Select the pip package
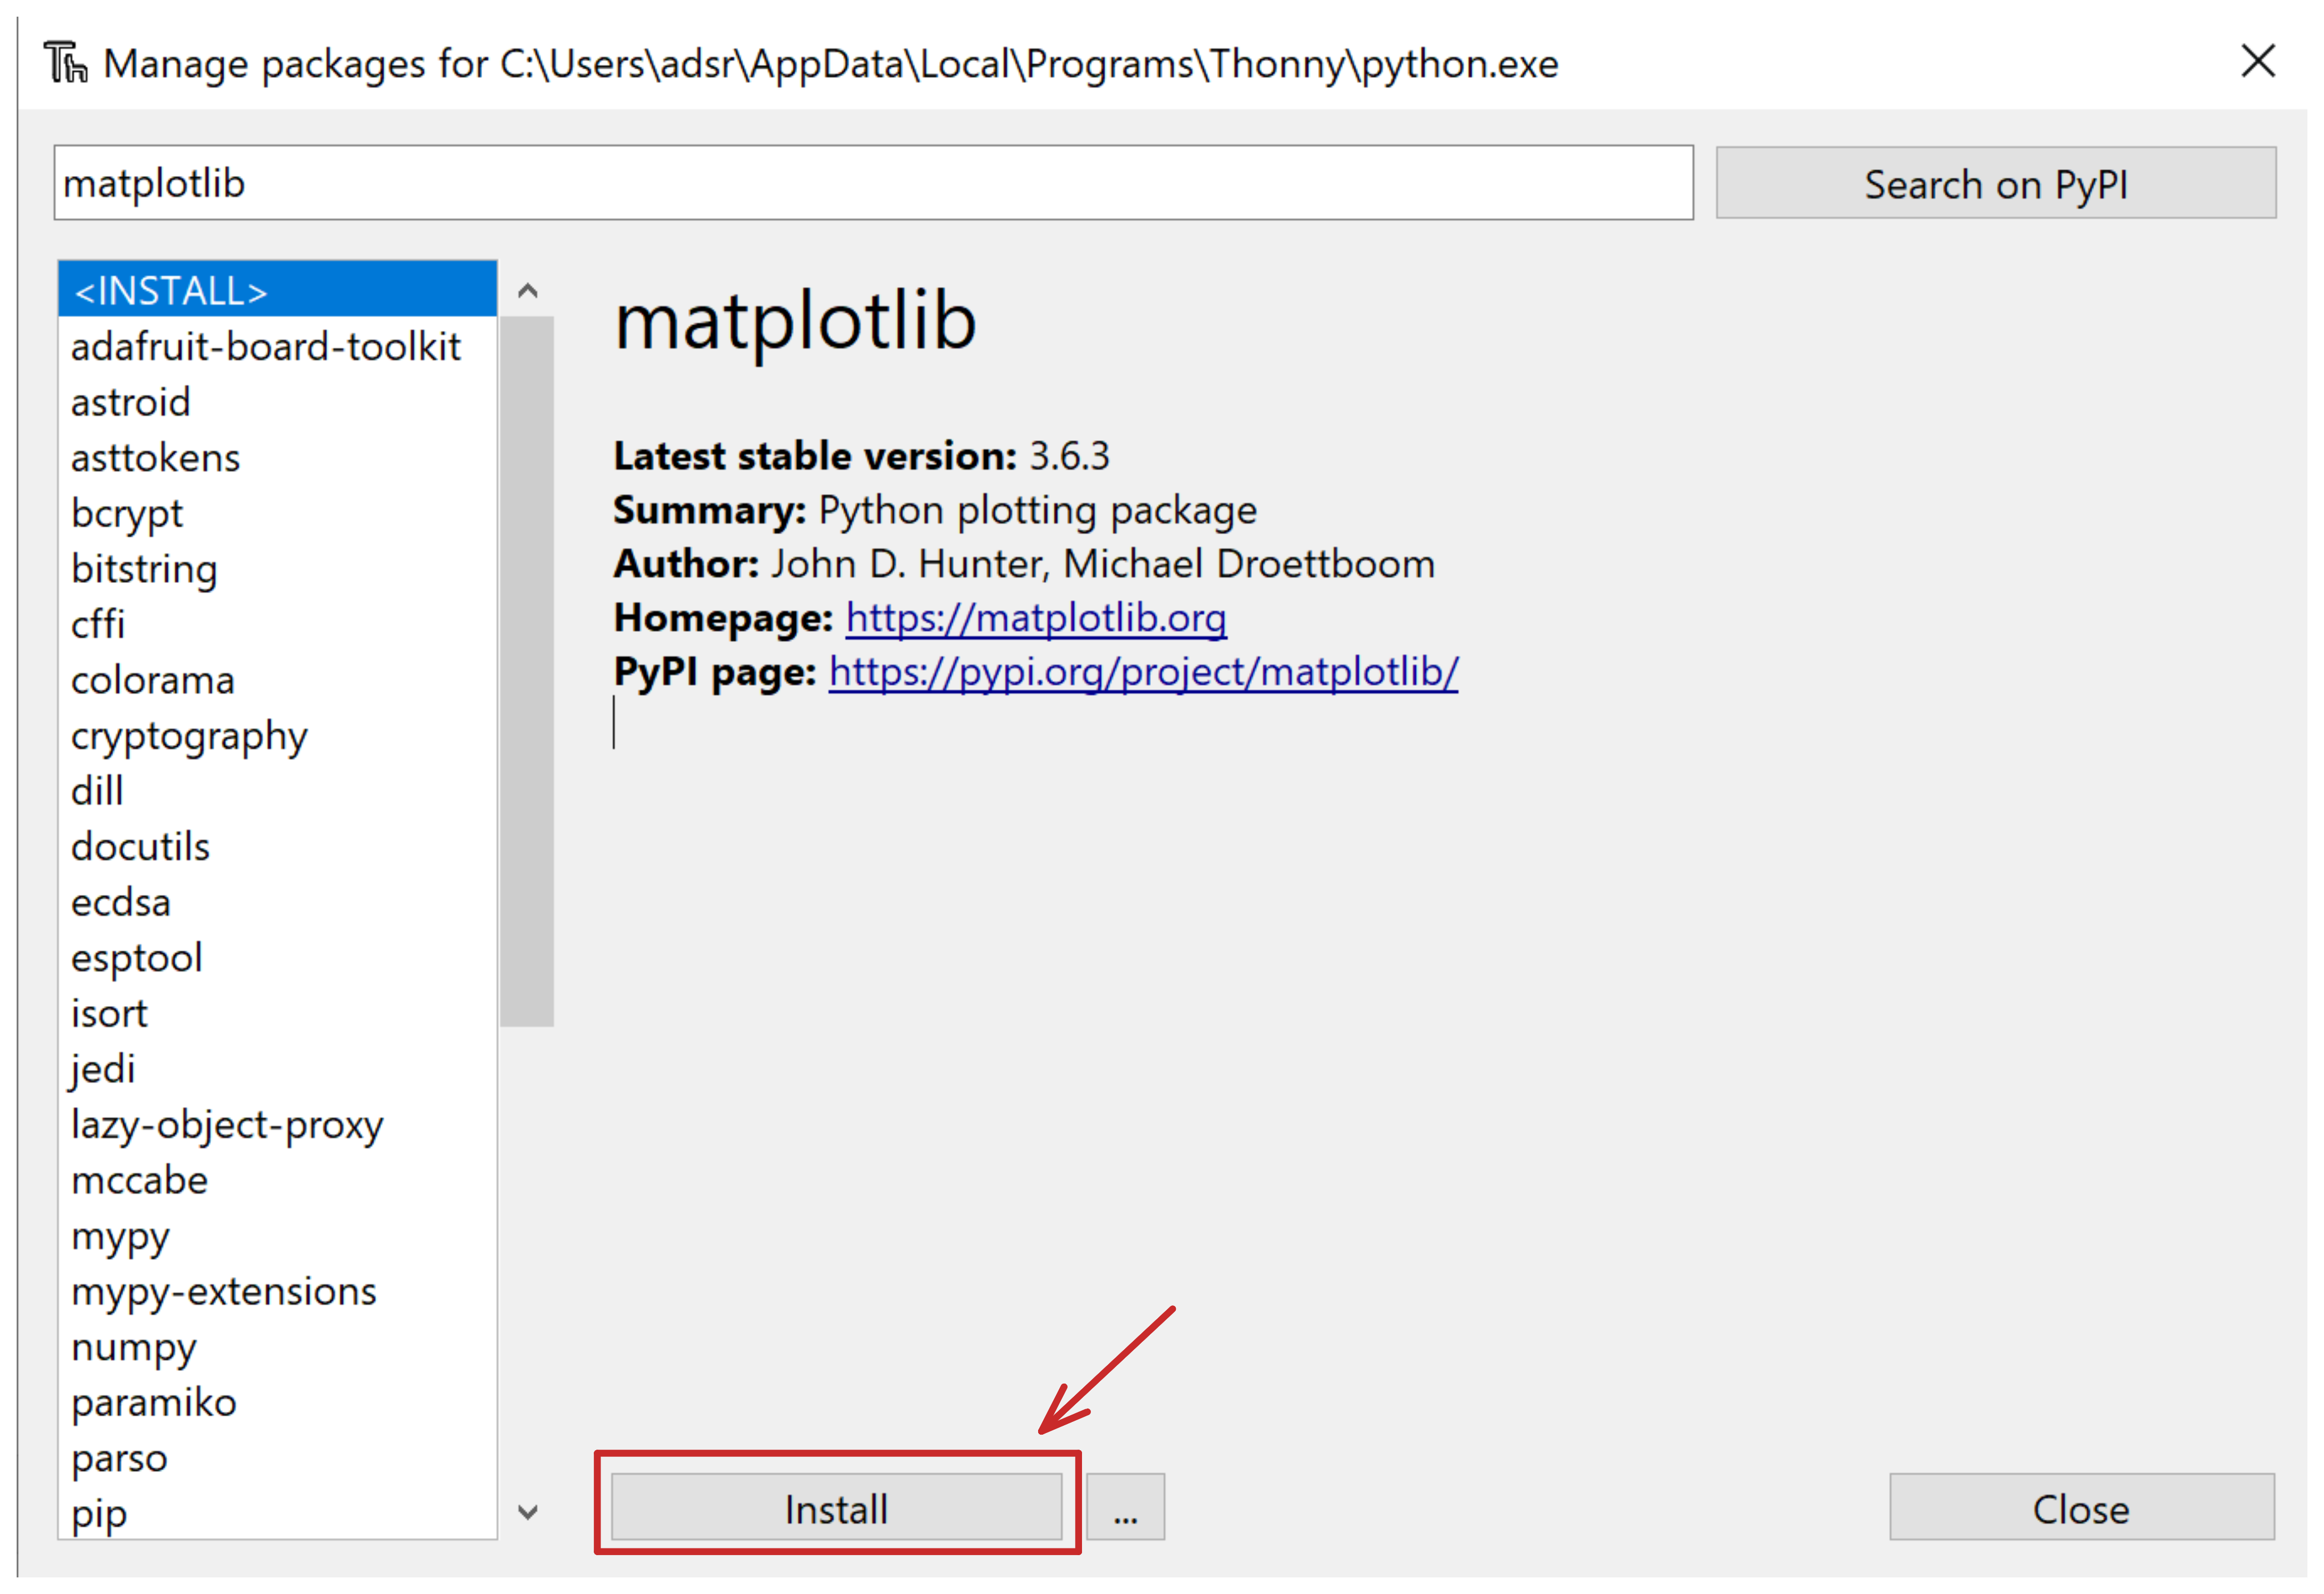 click(x=277, y=1513)
